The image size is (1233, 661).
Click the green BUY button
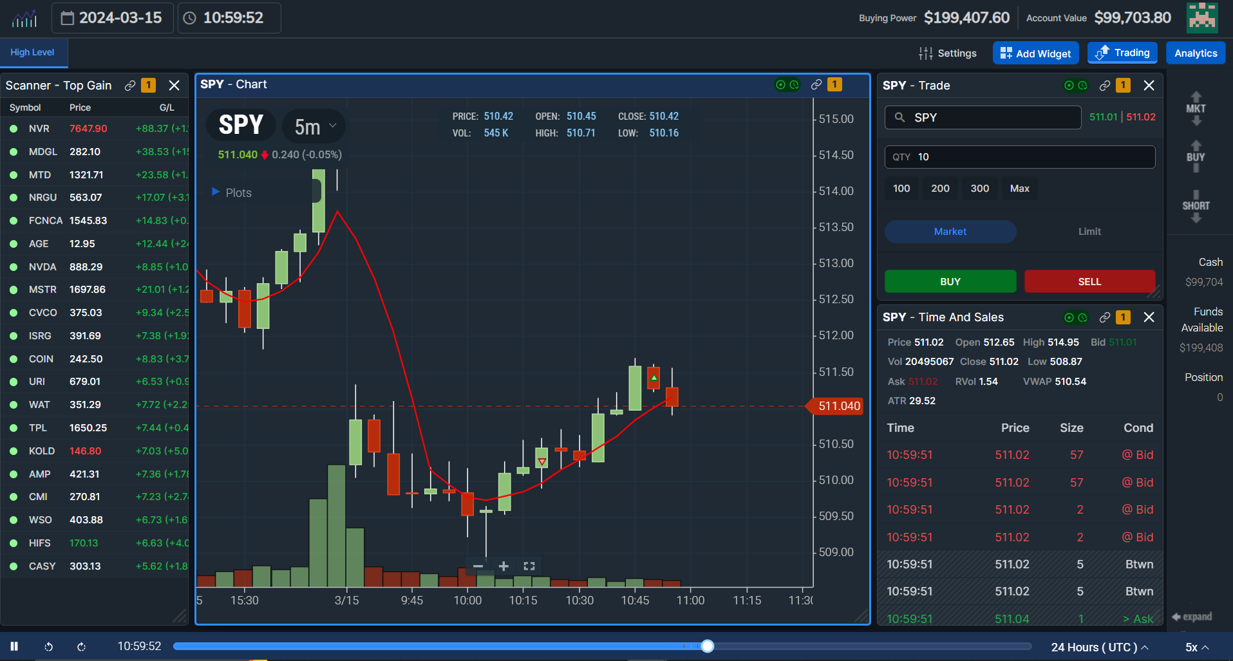[950, 281]
